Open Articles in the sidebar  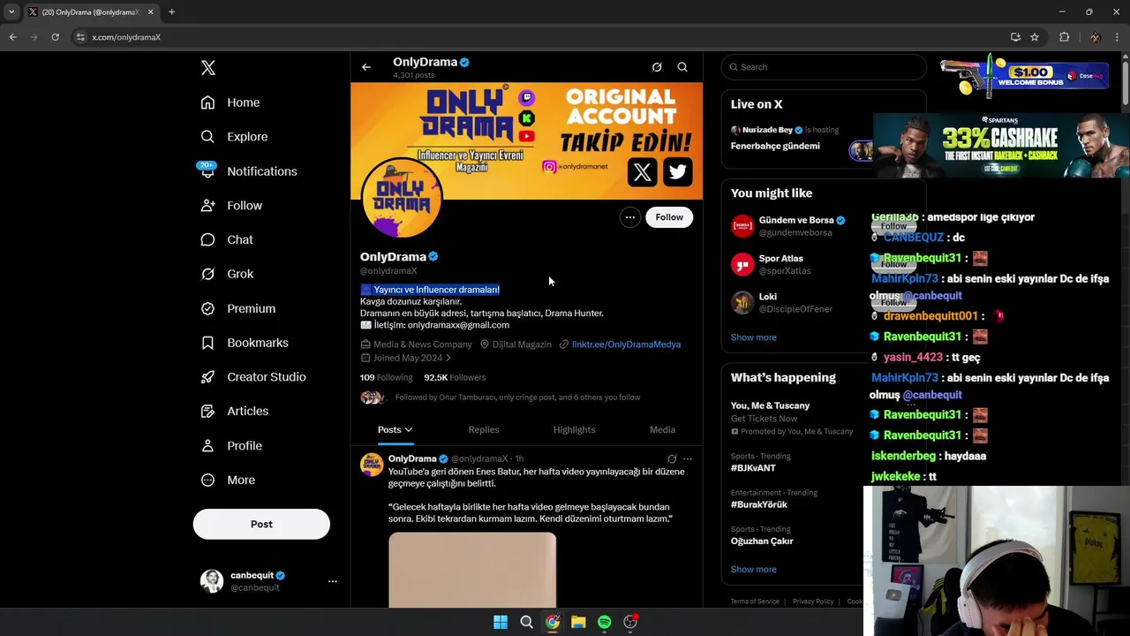[235, 411]
